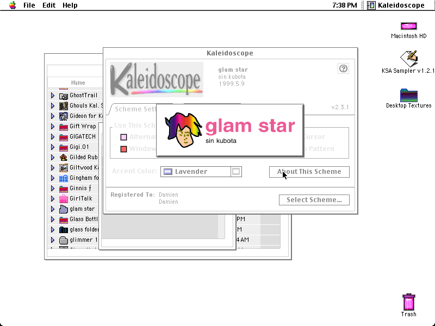Toggle the pink Alternate checkbox

124,137
